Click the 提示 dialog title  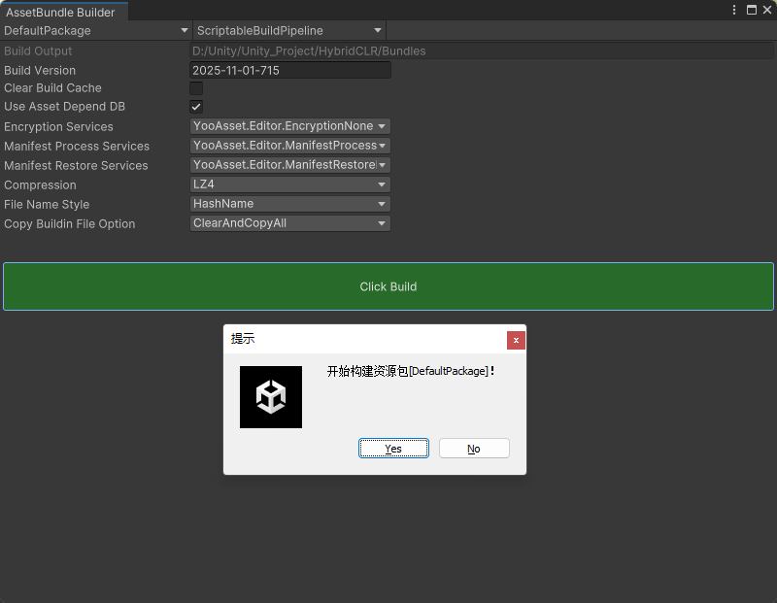[243, 339]
